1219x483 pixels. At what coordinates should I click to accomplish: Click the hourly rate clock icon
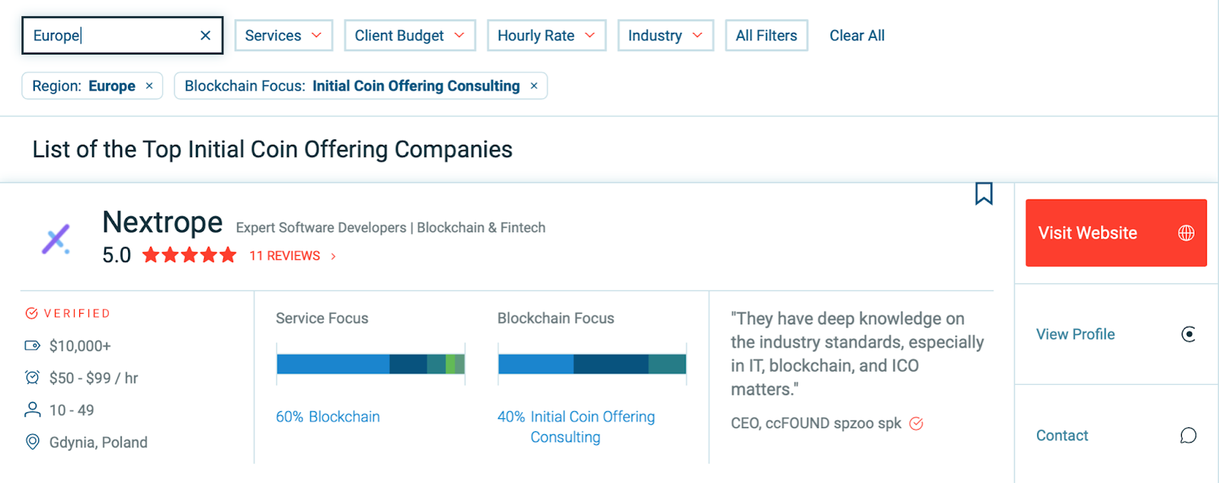click(32, 377)
